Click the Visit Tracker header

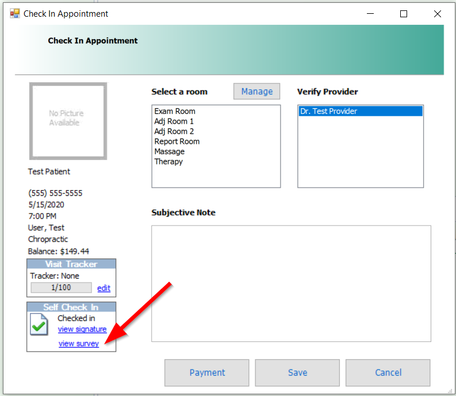tap(71, 264)
